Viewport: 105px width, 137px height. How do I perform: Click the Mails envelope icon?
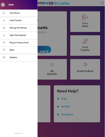(x=4, y=50)
